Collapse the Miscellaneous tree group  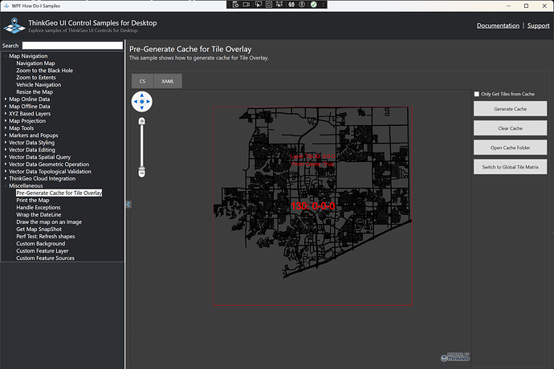tap(6, 186)
